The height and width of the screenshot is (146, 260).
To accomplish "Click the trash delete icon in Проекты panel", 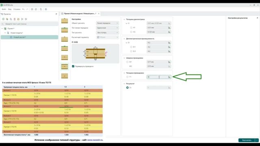I will tap(15, 19).
